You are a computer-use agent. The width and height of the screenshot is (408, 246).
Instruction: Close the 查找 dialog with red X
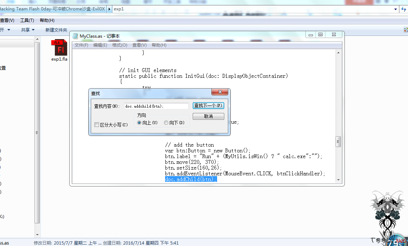[220, 92]
